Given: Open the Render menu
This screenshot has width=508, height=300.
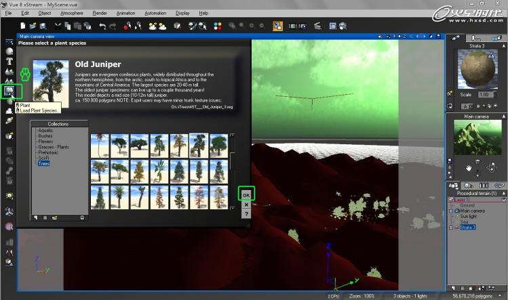Looking at the screenshot, I should pos(100,13).
